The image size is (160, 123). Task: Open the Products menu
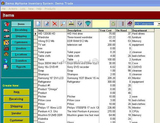[50, 9]
